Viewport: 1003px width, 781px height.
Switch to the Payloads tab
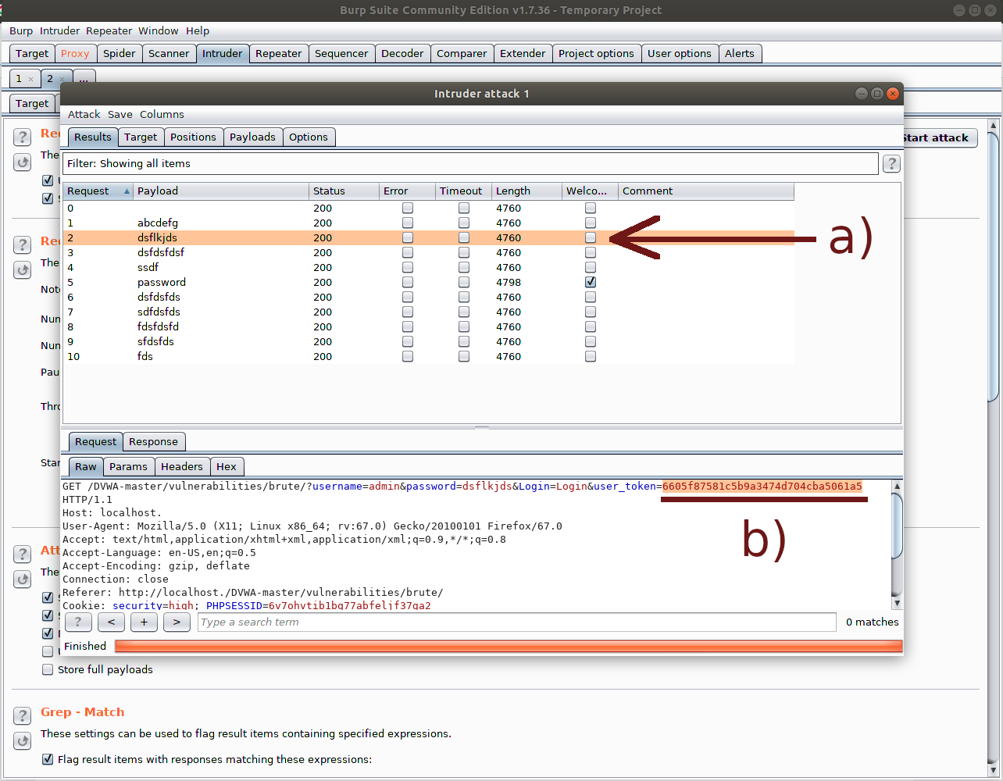coord(252,137)
